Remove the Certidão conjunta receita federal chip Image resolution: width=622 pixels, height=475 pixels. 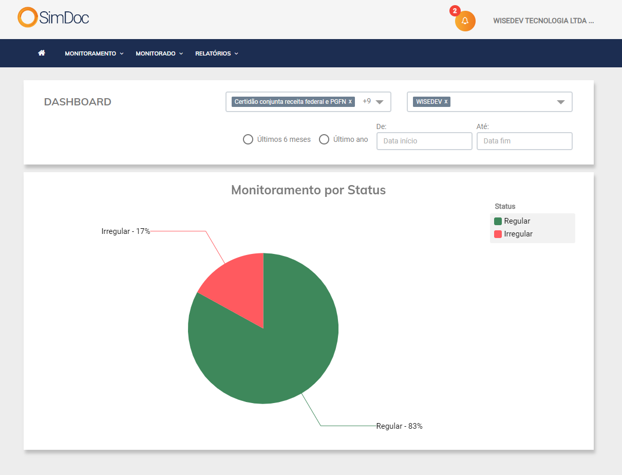[350, 101]
